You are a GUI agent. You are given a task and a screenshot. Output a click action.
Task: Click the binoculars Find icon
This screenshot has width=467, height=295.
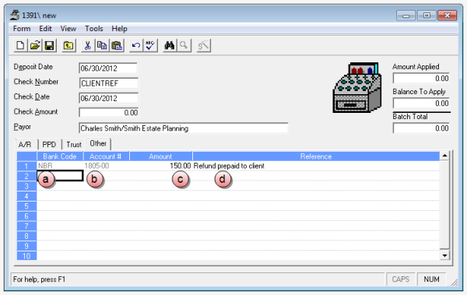(x=170, y=46)
